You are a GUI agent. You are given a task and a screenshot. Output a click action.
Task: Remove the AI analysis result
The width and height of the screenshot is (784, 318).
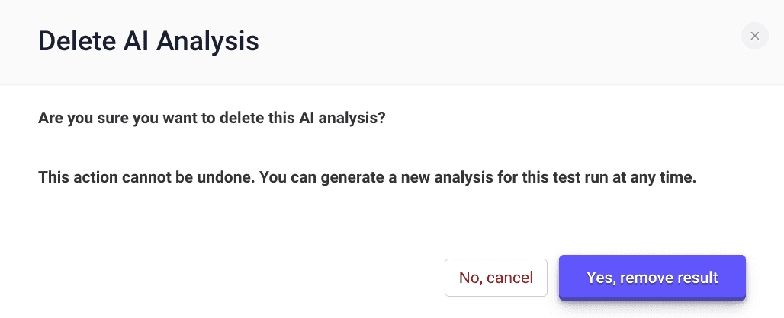pos(652,278)
